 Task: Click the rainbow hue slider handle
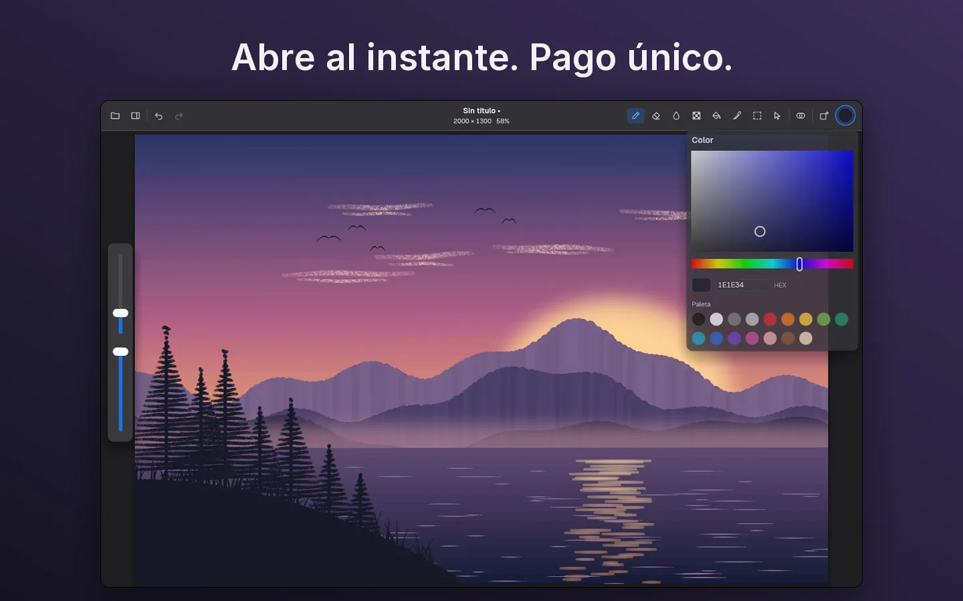point(799,264)
